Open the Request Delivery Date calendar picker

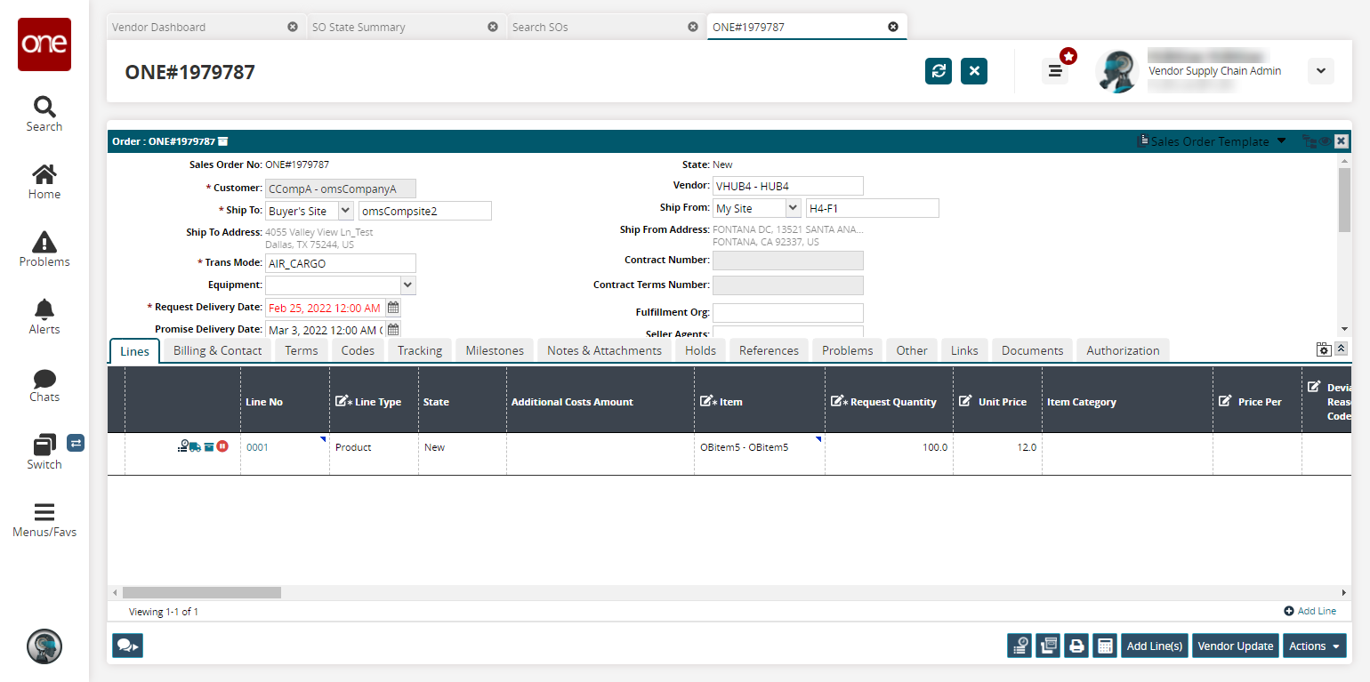pos(393,308)
